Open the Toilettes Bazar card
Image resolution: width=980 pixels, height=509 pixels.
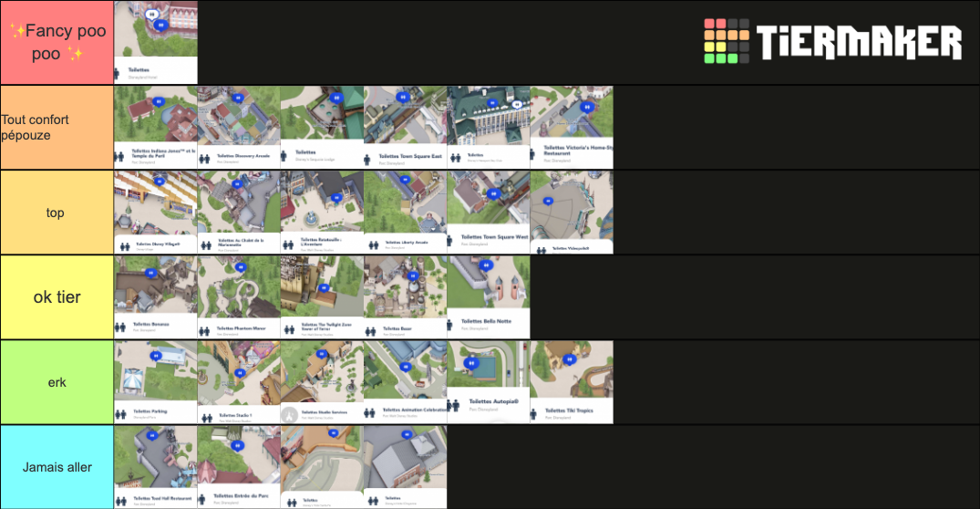405,297
